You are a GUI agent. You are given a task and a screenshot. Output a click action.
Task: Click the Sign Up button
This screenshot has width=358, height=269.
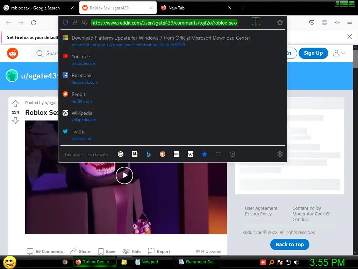(313, 53)
